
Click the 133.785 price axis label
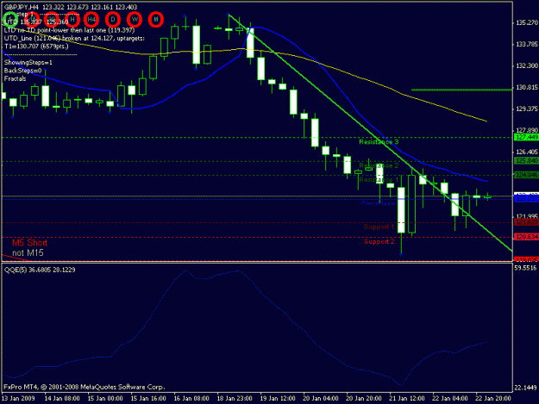[x=526, y=44]
